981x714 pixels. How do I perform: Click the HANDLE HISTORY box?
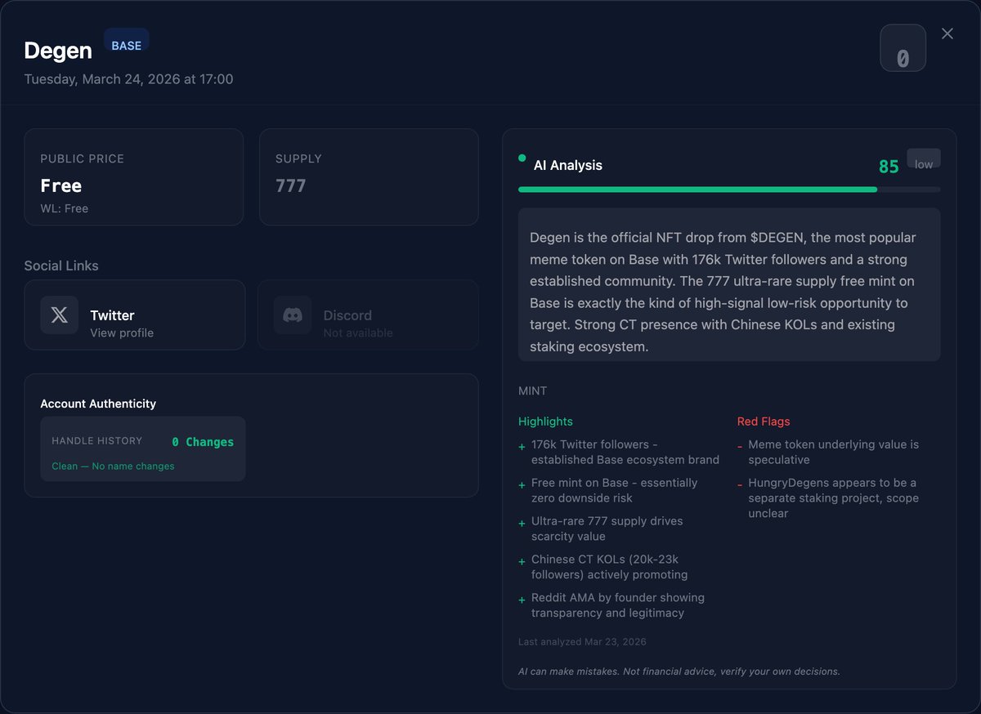click(x=143, y=448)
